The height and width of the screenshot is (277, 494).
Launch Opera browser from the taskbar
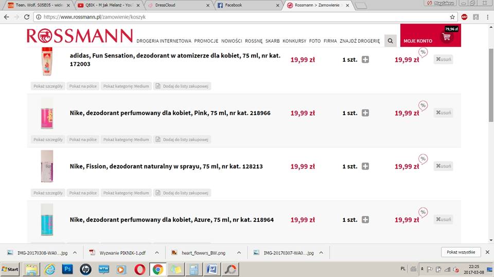139,269
